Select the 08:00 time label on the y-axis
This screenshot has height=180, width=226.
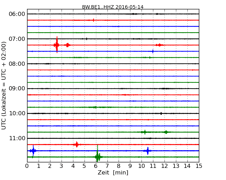click(17, 64)
